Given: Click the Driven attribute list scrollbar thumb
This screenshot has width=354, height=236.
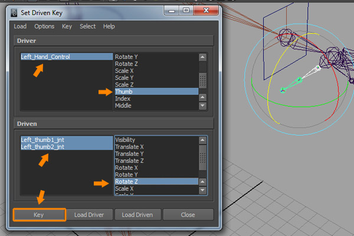Looking at the screenshot, I should pos(202,158).
